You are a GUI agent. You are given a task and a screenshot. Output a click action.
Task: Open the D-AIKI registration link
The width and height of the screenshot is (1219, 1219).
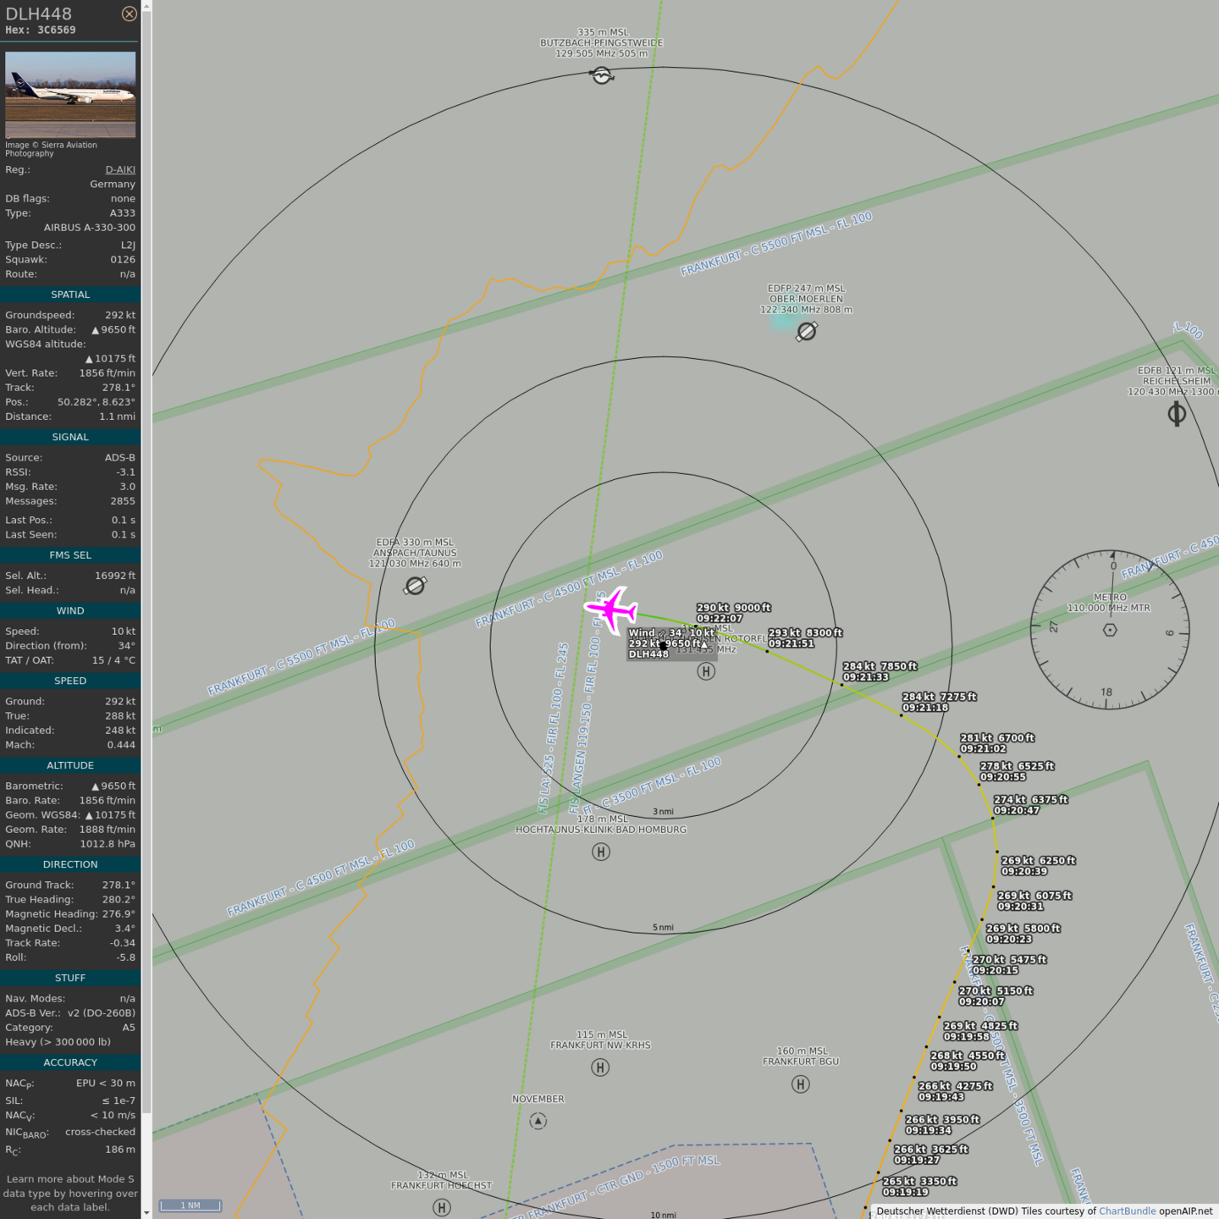(x=119, y=169)
